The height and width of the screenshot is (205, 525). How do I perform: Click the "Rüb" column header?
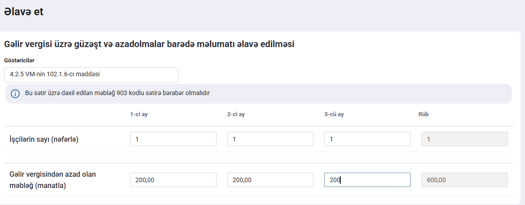(423, 114)
